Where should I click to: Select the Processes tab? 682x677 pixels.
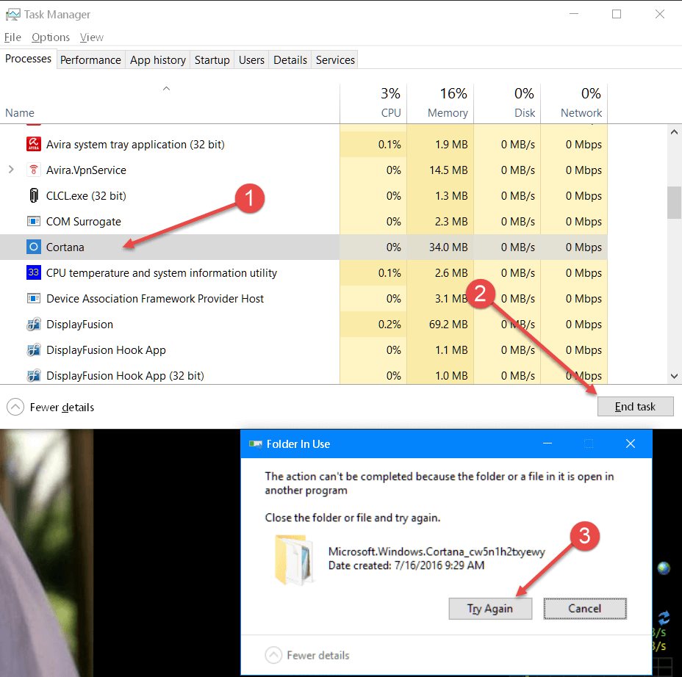[x=28, y=59]
